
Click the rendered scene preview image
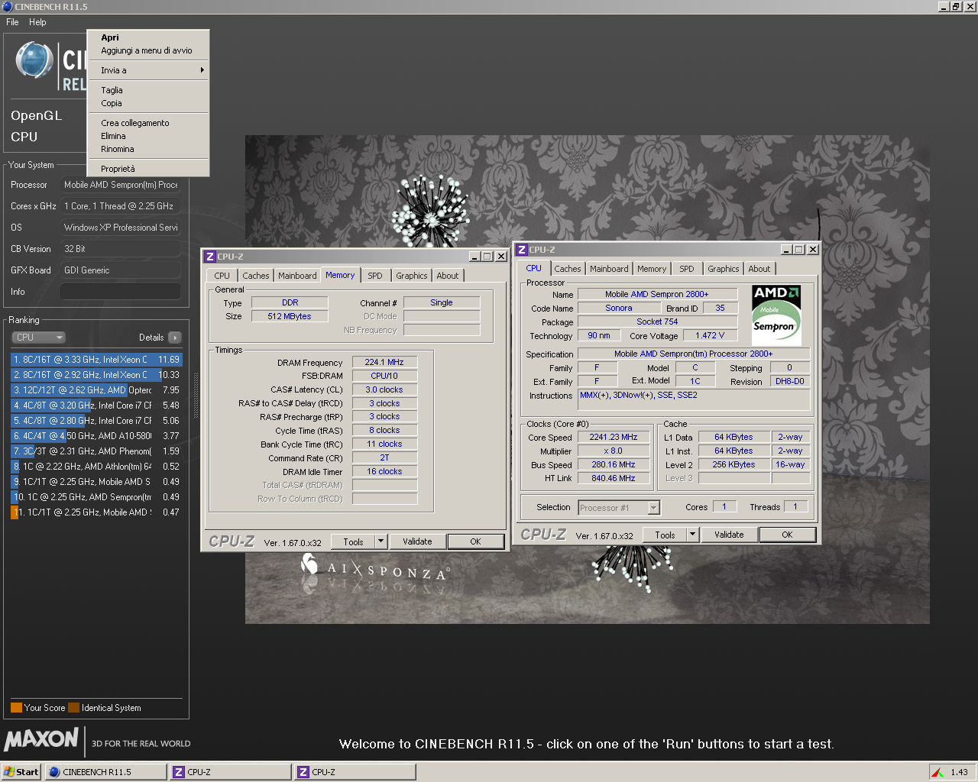click(x=587, y=380)
